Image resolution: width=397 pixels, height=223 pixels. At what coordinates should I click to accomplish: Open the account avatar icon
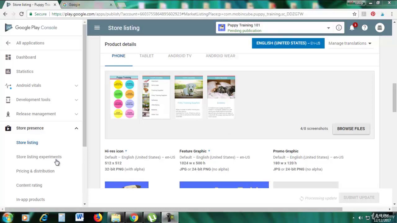coord(380,28)
